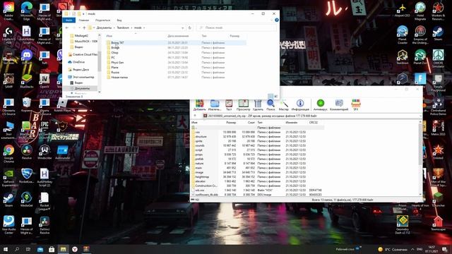This screenshot has height=254, width=452.
Task: Click the Просмотр (View) toolbar icon
Action: pos(243,105)
